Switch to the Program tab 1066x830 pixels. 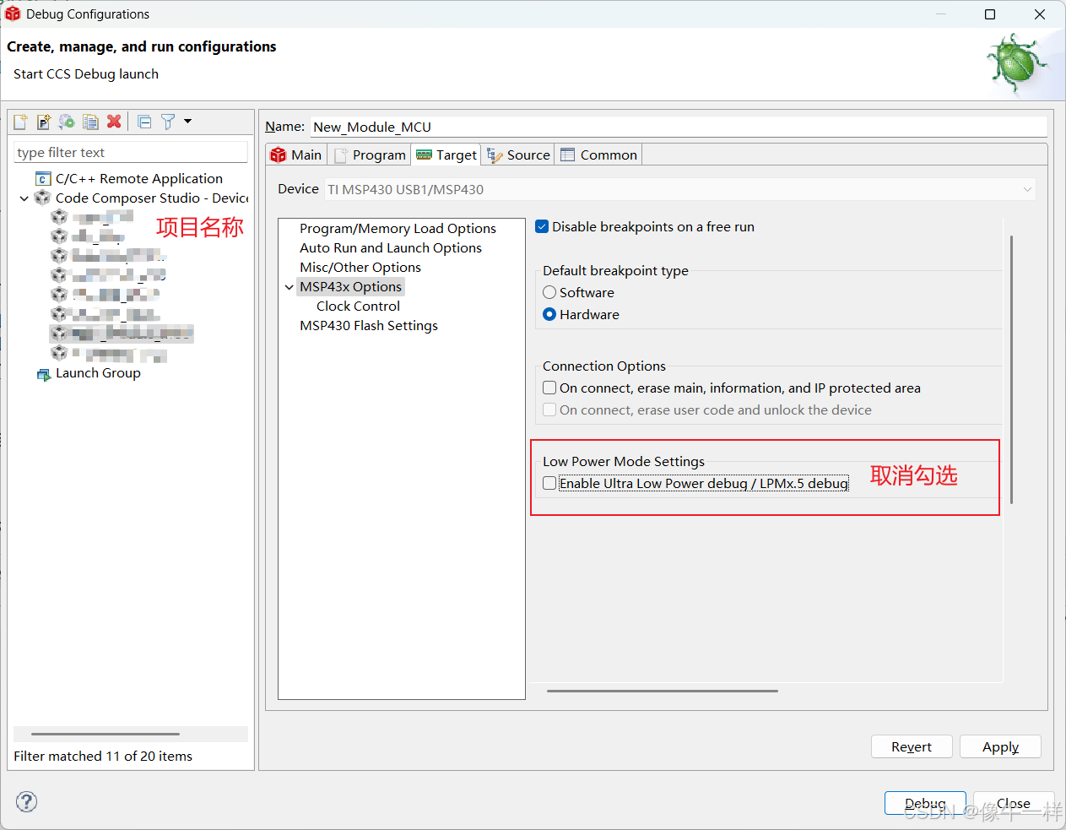370,155
